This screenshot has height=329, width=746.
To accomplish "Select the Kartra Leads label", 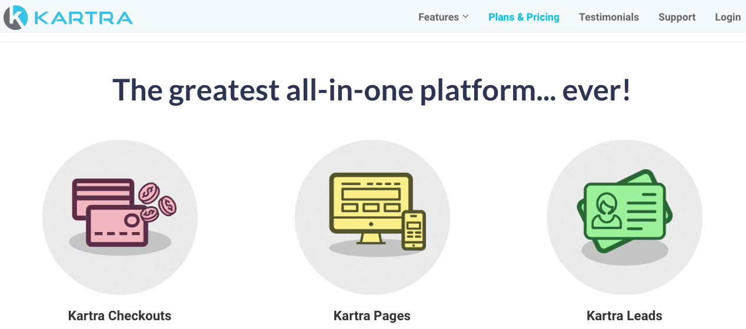I will 625,315.
